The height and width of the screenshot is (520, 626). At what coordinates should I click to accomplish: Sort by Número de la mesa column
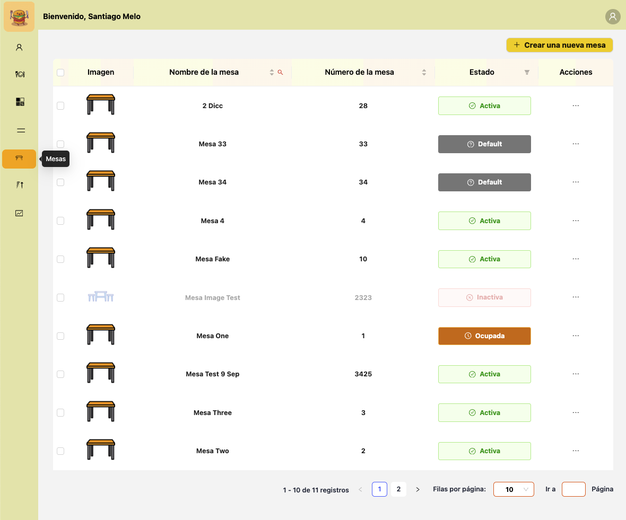(424, 72)
